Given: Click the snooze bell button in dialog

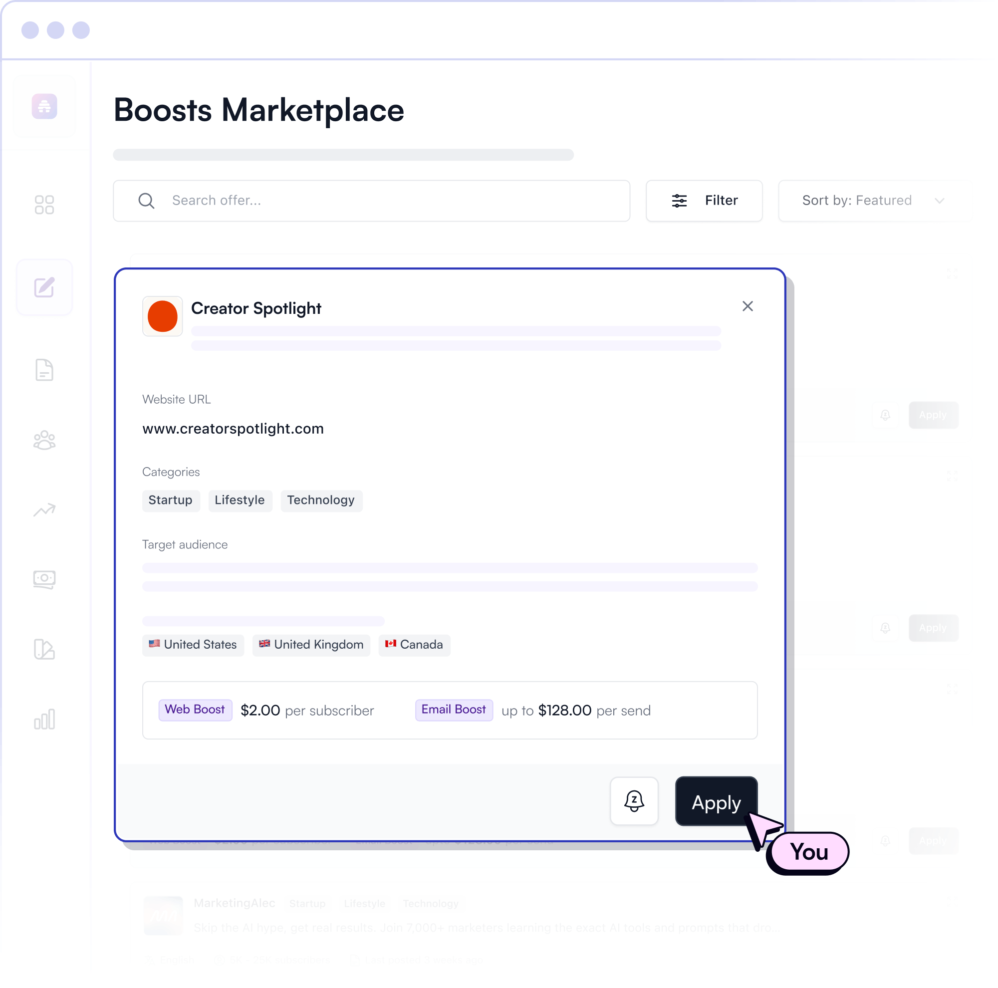Looking at the screenshot, I should (x=634, y=801).
